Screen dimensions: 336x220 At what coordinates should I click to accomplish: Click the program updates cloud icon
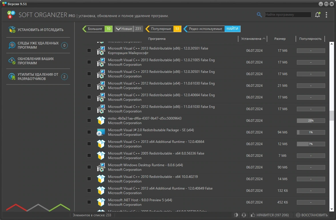12,61
